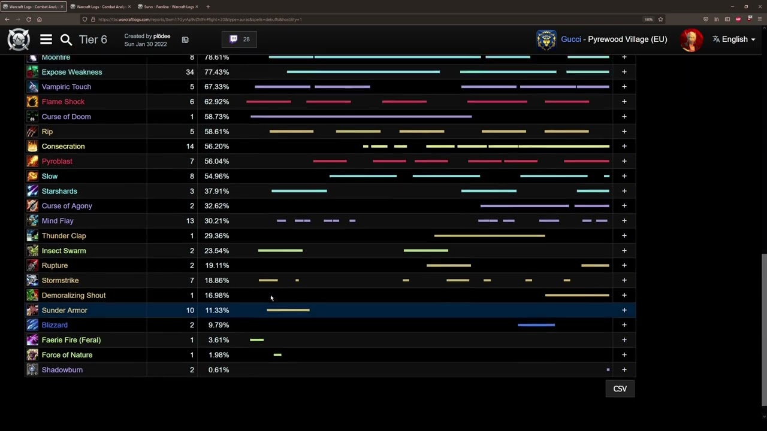Click the Curse of Doom uptime bar
767x431 pixels.
[361, 117]
